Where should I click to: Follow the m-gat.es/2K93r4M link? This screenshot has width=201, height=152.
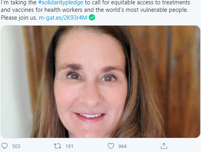click(x=63, y=18)
